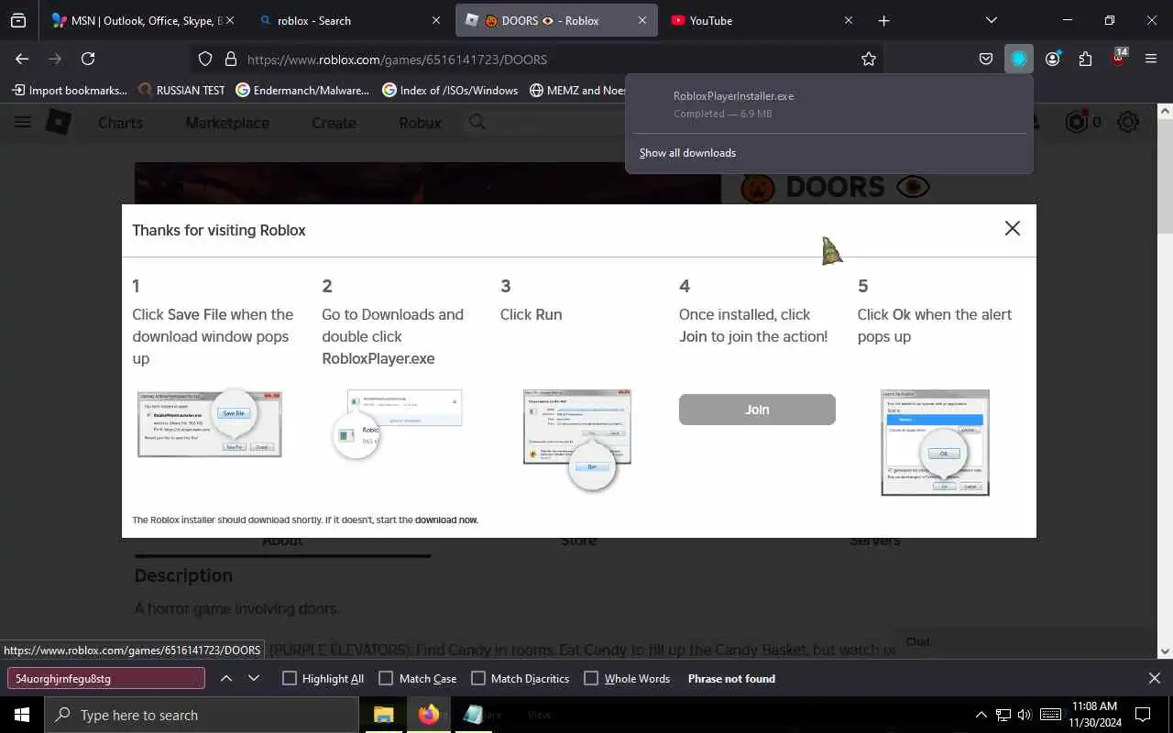The width and height of the screenshot is (1173, 733).
Task: Open the volume speaker tray icon
Action: tap(1025, 715)
